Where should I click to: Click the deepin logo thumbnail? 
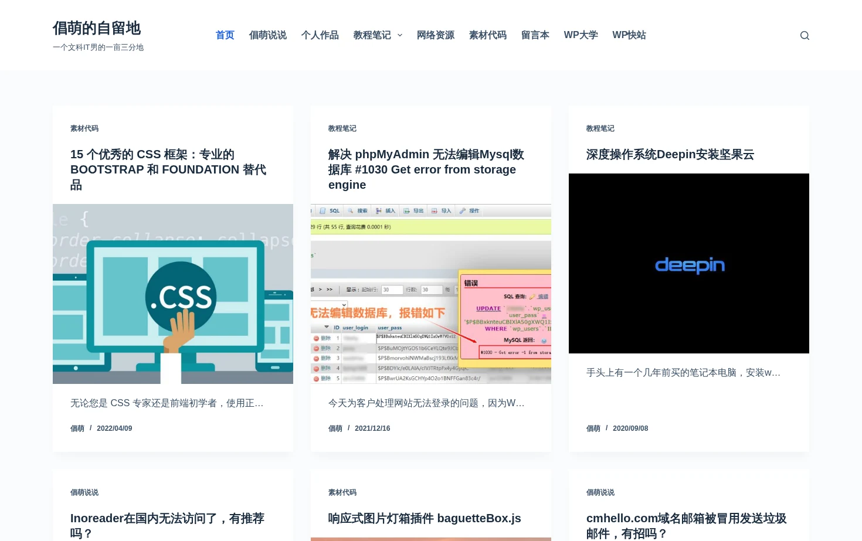click(689, 263)
